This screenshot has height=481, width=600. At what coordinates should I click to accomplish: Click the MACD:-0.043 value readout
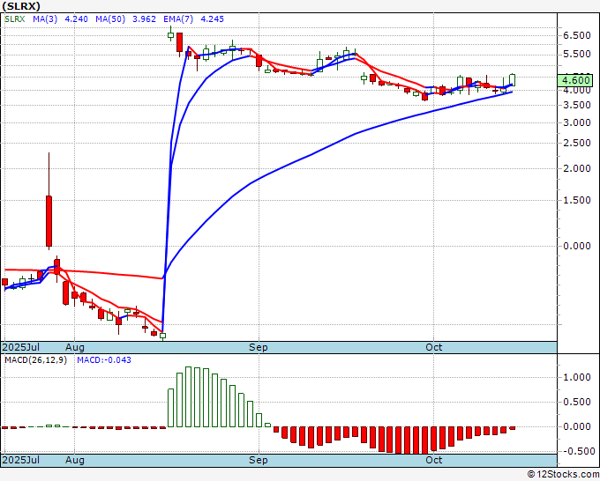[x=104, y=360]
